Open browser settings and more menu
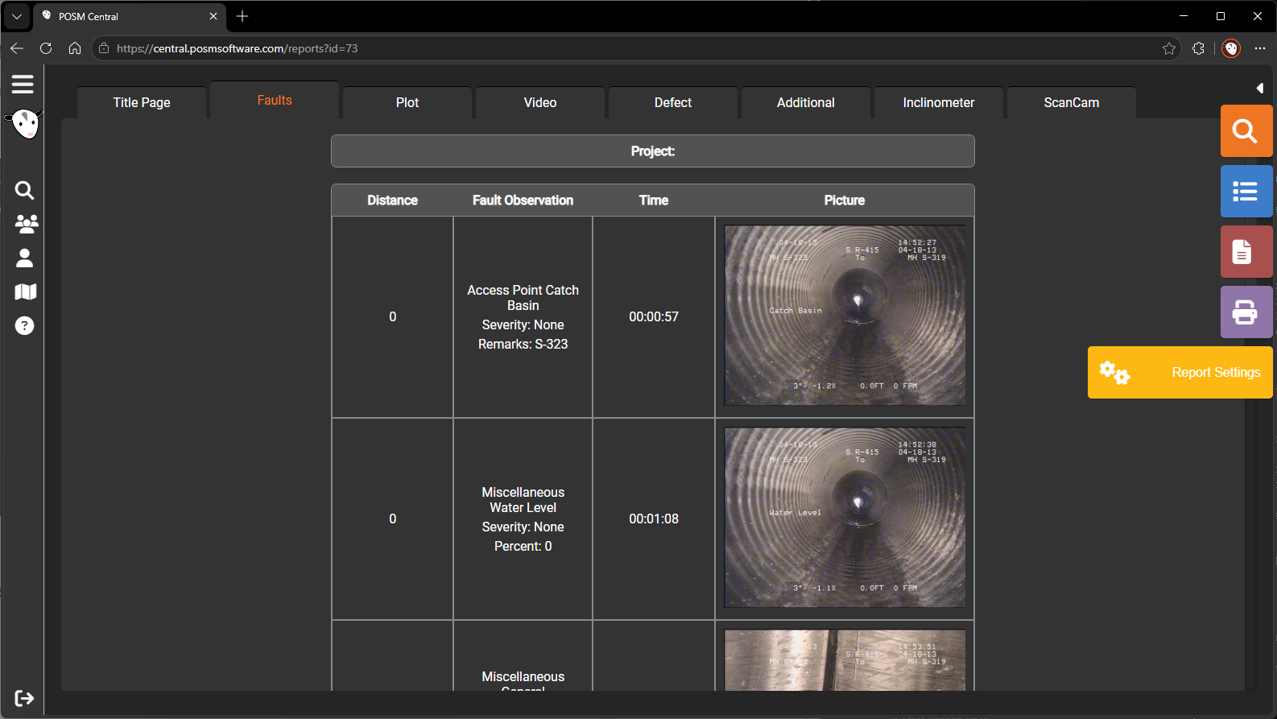 pos(1260,48)
